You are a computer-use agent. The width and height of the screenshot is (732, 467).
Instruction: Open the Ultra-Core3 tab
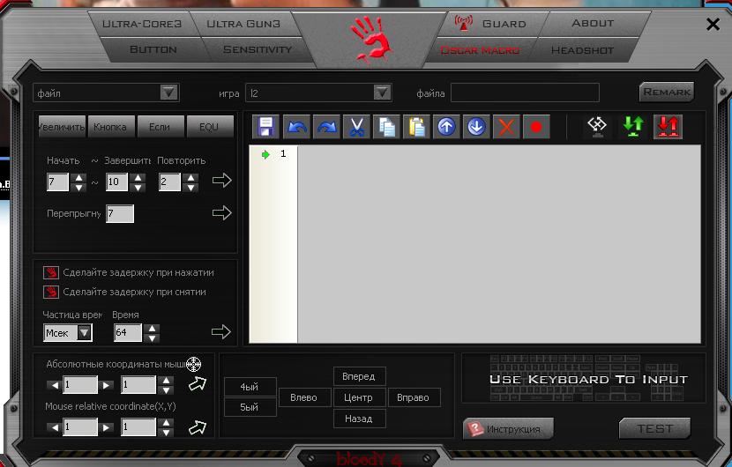(142, 24)
